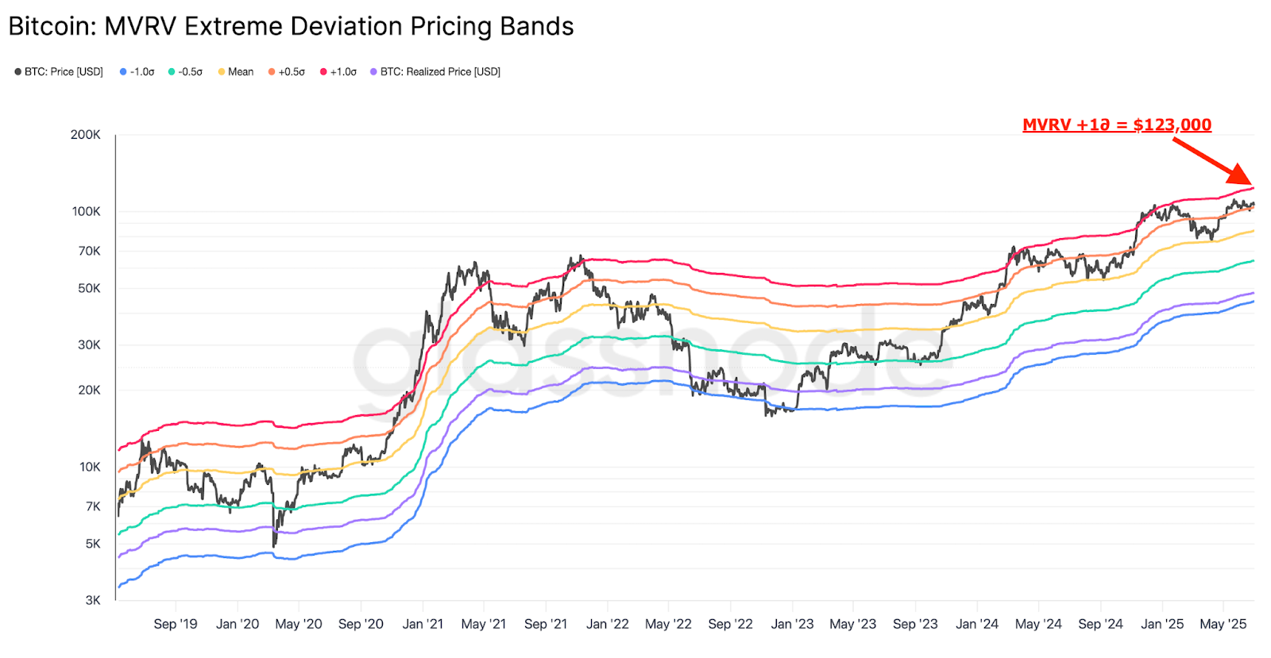Viewport: 1271px width, 658px height.
Task: Click the 200K y-axis label
Action: [86, 135]
